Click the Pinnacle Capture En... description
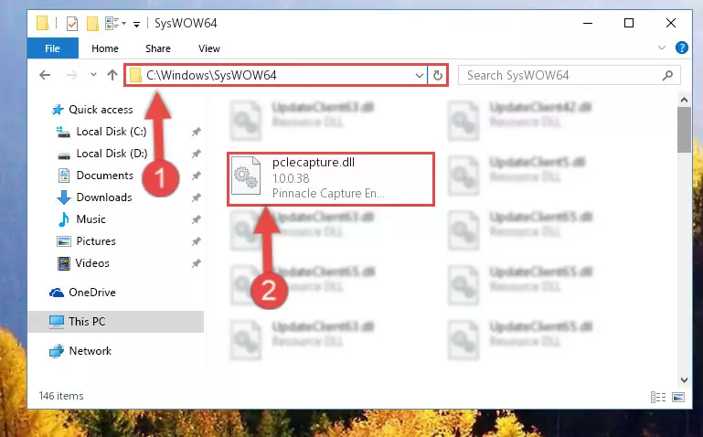This screenshot has height=437, width=703. (x=328, y=193)
